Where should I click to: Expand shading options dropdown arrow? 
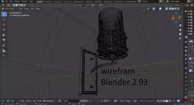click(x=181, y=9)
